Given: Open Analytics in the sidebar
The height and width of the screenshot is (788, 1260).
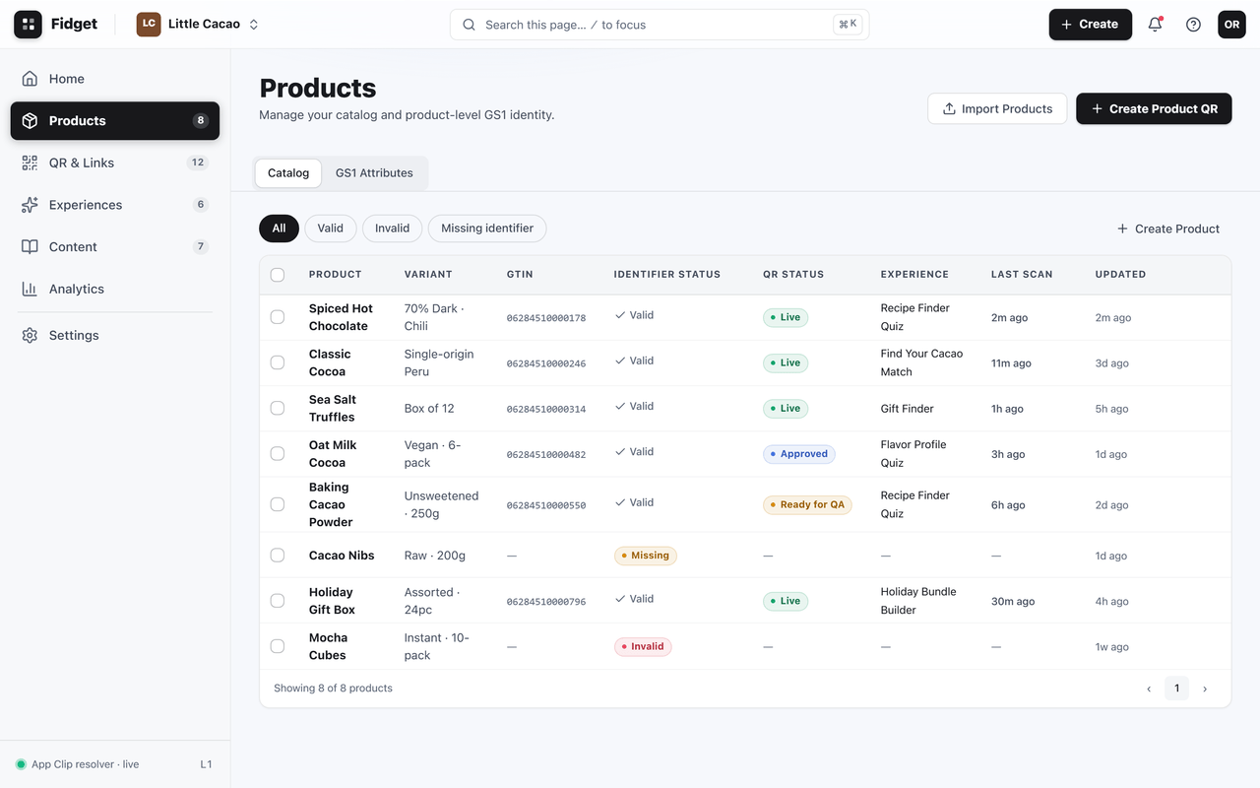Looking at the screenshot, I should pyautogui.click(x=115, y=289).
